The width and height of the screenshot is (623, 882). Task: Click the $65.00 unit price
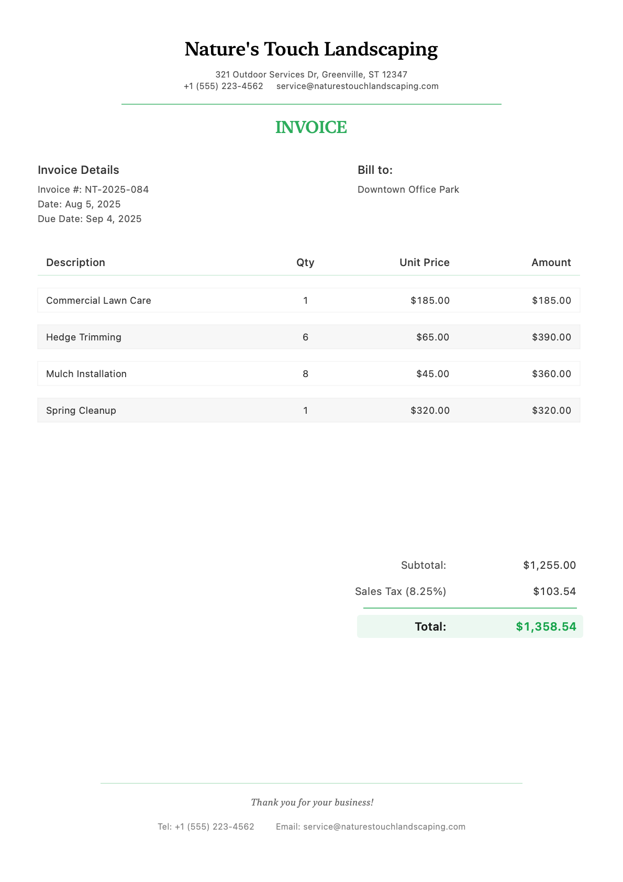pyautogui.click(x=433, y=337)
